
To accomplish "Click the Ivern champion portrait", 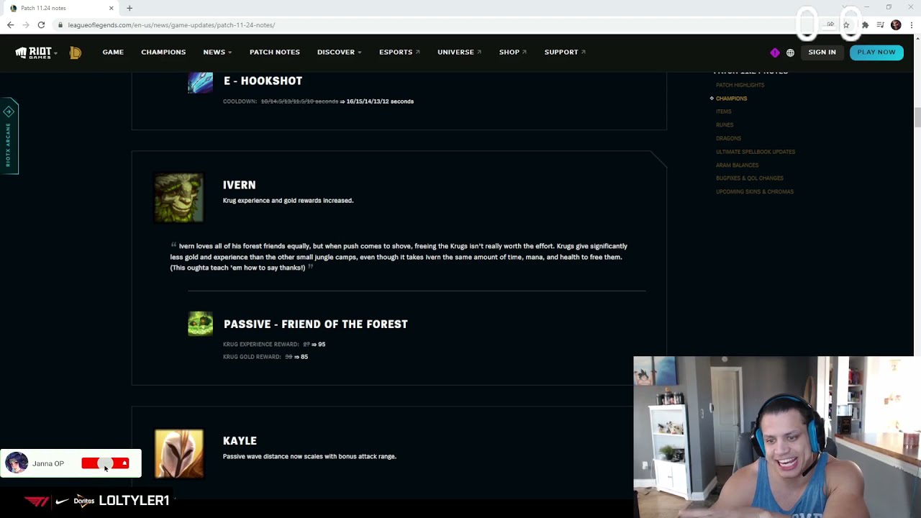I will point(179,198).
